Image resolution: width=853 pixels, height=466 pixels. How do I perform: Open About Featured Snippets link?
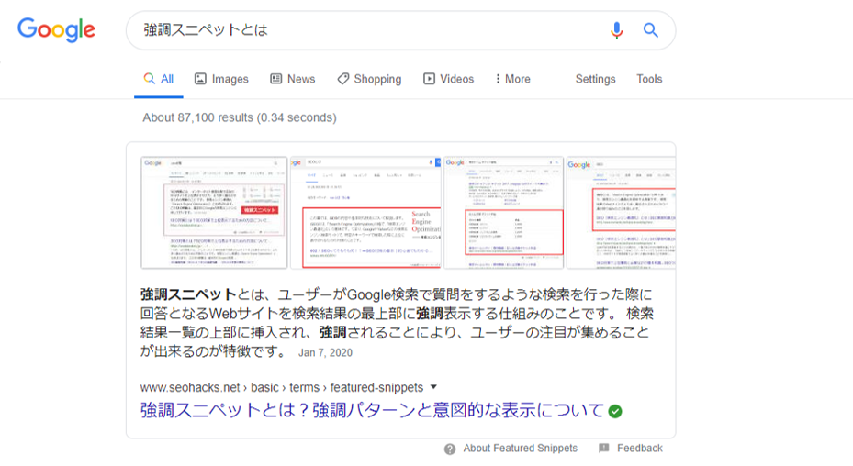coord(520,448)
